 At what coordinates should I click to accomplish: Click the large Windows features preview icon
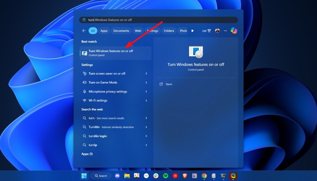[196, 52]
